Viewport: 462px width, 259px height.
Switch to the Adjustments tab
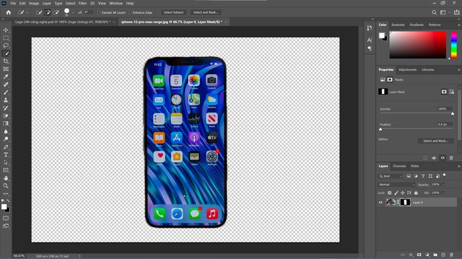pyautogui.click(x=408, y=70)
